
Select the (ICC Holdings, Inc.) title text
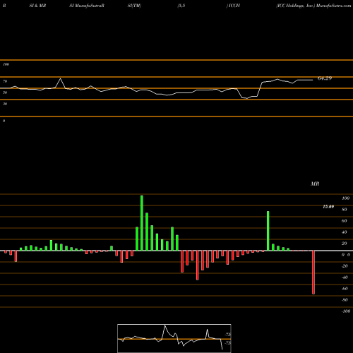pyautogui.click(x=296, y=6)
